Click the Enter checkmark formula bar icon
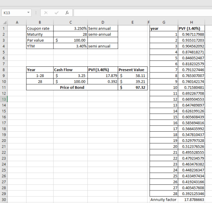Screen dimensions: 212x203 click(x=56, y=13)
